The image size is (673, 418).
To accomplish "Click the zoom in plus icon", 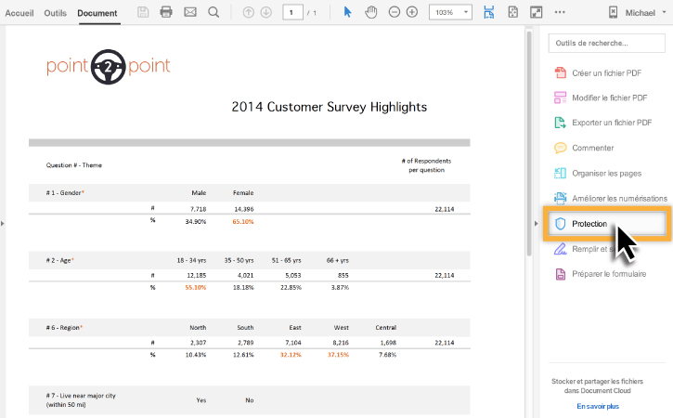I will pyautogui.click(x=412, y=12).
